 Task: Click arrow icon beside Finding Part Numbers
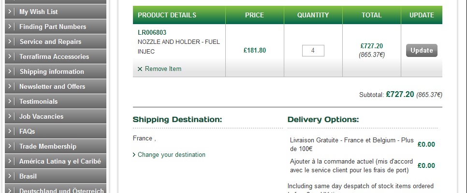click(10, 27)
